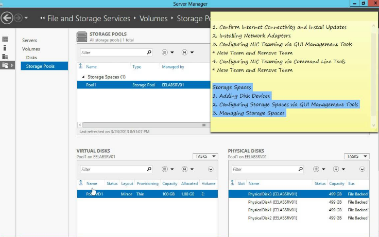Image resolution: width=379 pixels, height=237 pixels.
Task: Open Virtual Disks list view options icon
Action: point(165,169)
